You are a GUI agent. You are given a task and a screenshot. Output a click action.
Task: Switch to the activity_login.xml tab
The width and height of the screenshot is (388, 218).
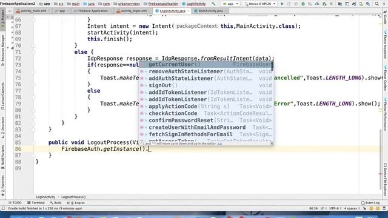(x=134, y=11)
